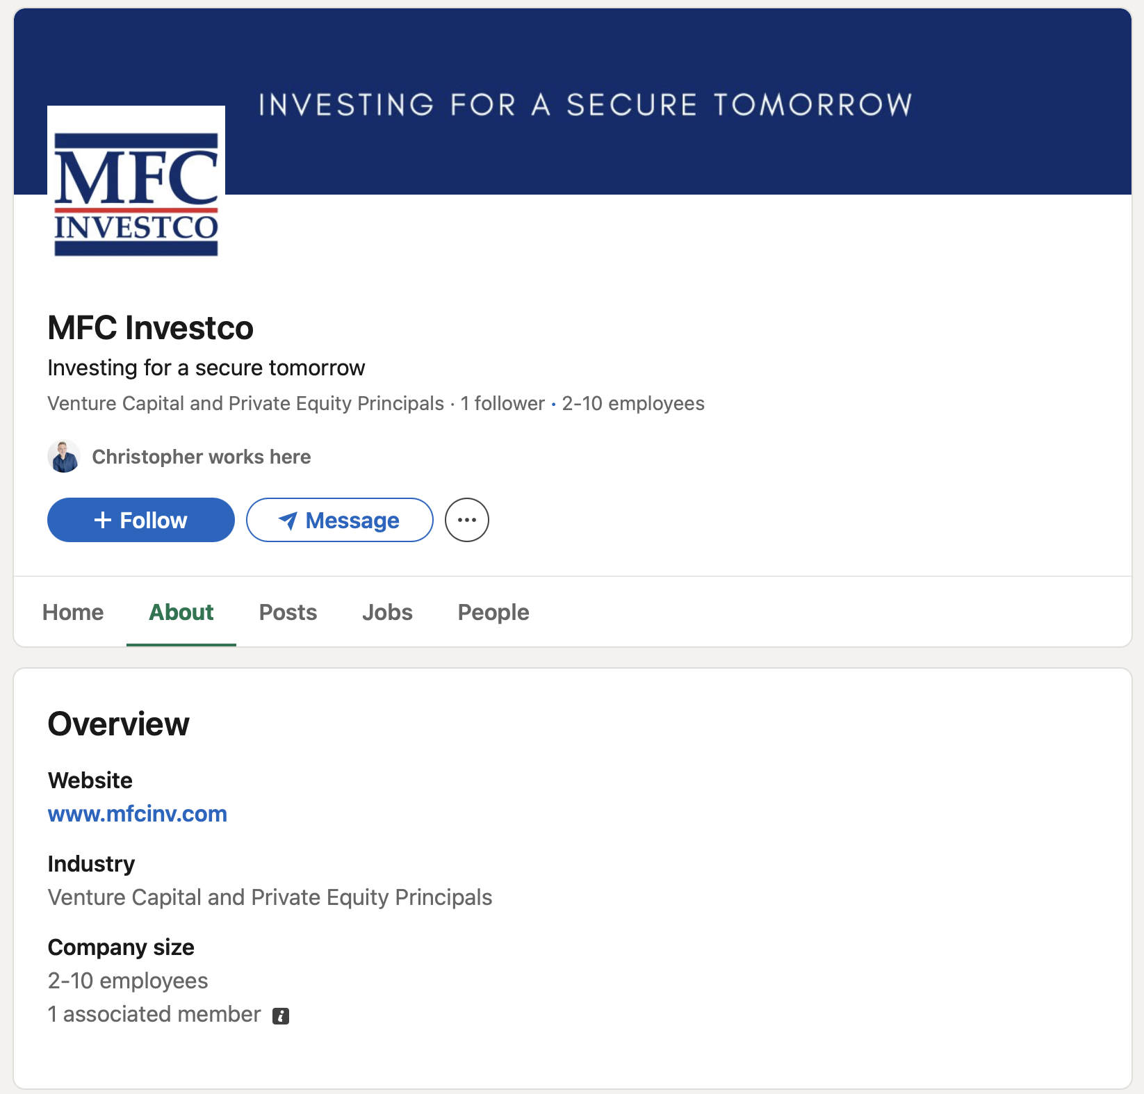Click the Message button

[339, 520]
